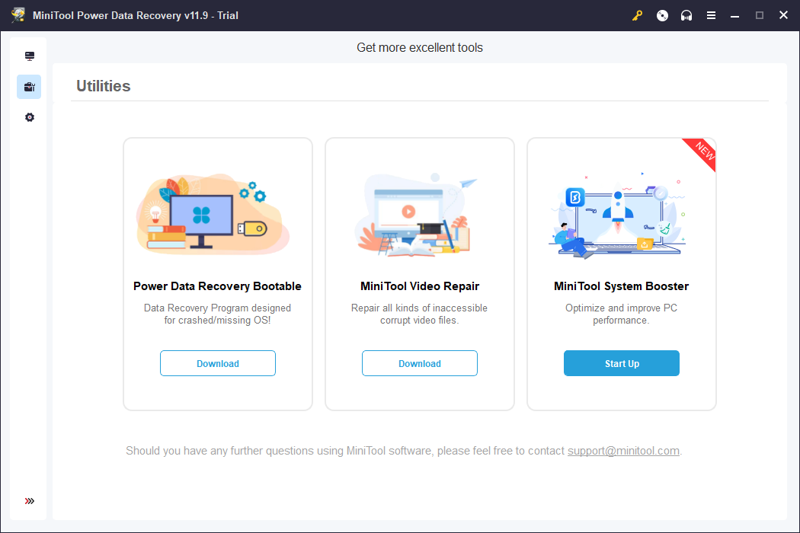Select the Utilities toolbox sidebar icon
Viewport: 800px width, 533px height.
30,87
